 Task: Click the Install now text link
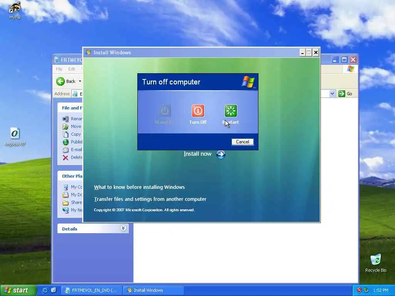(197, 154)
